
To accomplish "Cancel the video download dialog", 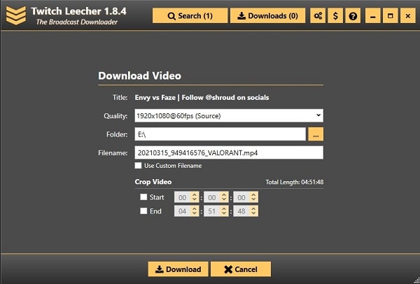I will tap(241, 269).
